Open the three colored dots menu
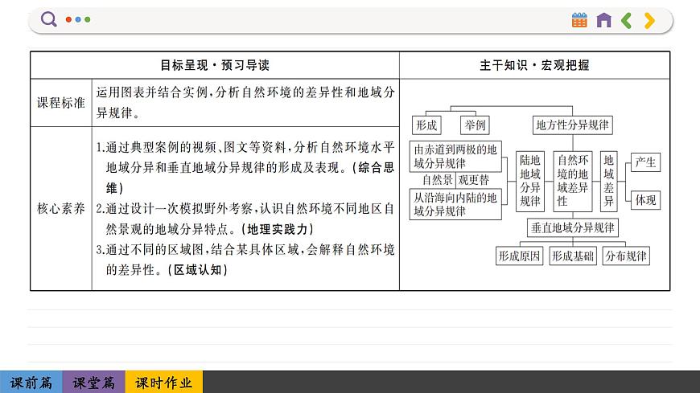 [78, 19]
